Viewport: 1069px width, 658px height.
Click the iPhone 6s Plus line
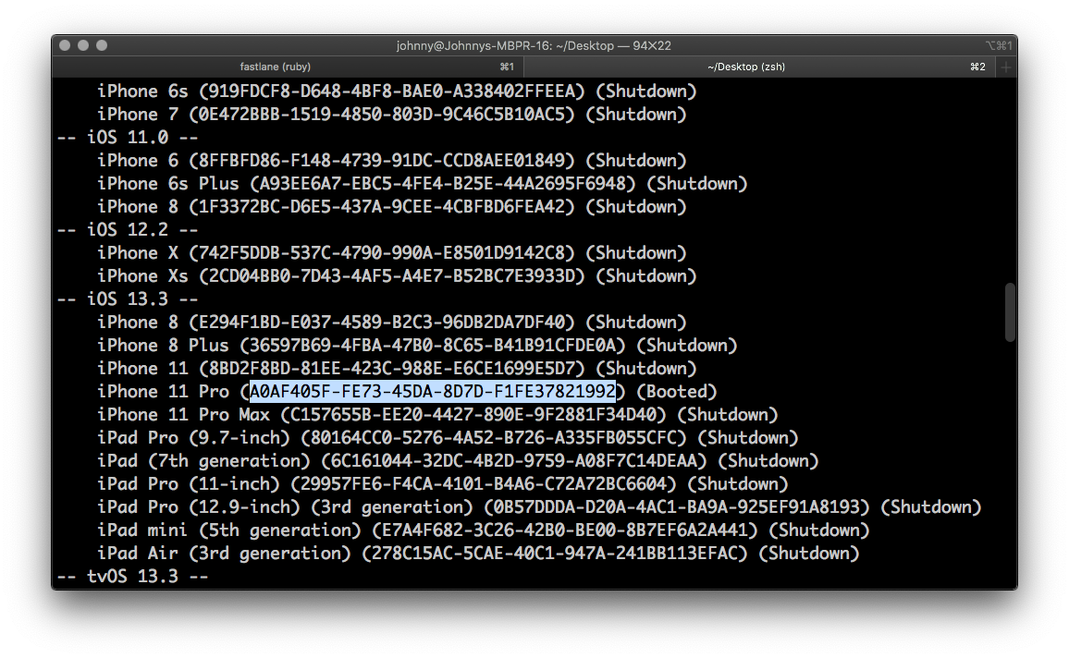pos(422,184)
